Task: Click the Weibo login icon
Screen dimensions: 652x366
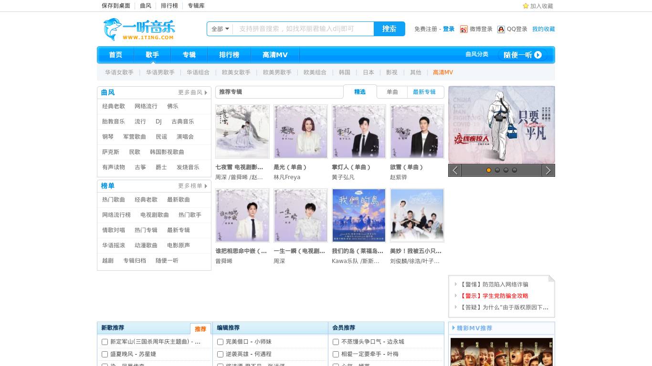Action: point(463,29)
